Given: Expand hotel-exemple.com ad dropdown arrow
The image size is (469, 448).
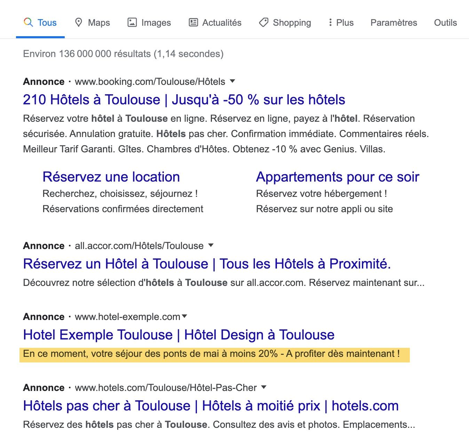Looking at the screenshot, I should 184,316.
